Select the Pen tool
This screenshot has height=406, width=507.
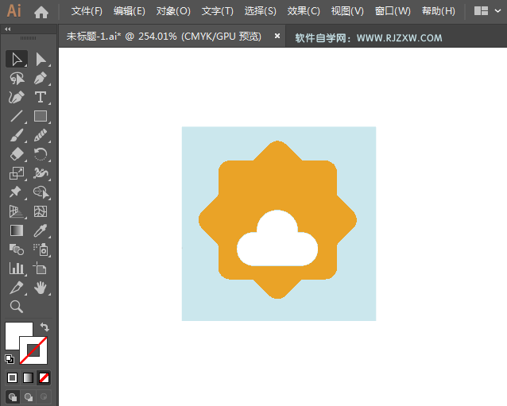[x=41, y=78]
